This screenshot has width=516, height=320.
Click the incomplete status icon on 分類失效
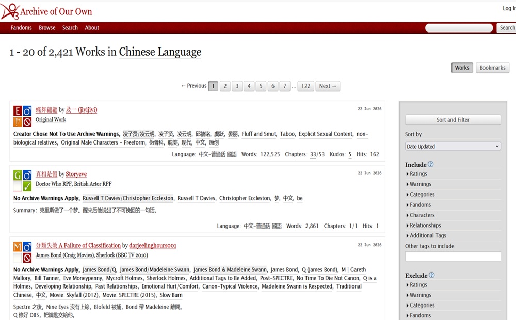point(27,258)
